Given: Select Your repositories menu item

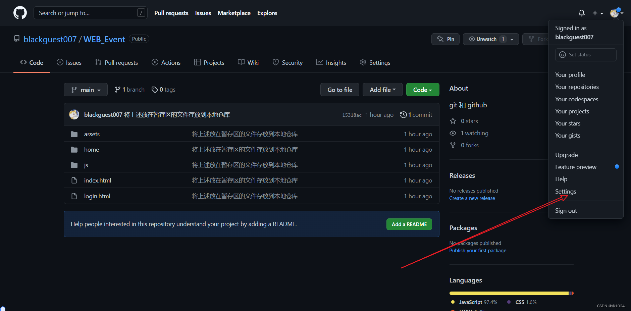Looking at the screenshot, I should 586,87.
